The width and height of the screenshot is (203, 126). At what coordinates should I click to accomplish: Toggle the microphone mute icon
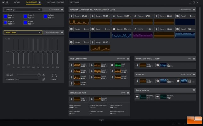click(44, 75)
